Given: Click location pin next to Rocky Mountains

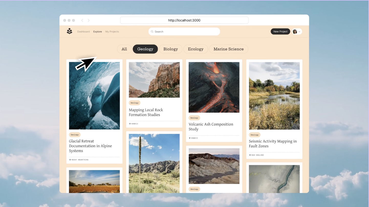Looking at the screenshot, I should tap(70, 160).
